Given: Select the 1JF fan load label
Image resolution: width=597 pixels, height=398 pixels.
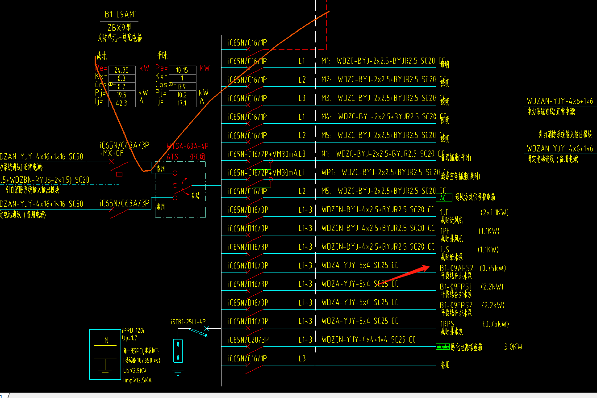Looking at the screenshot, I should [444, 213].
